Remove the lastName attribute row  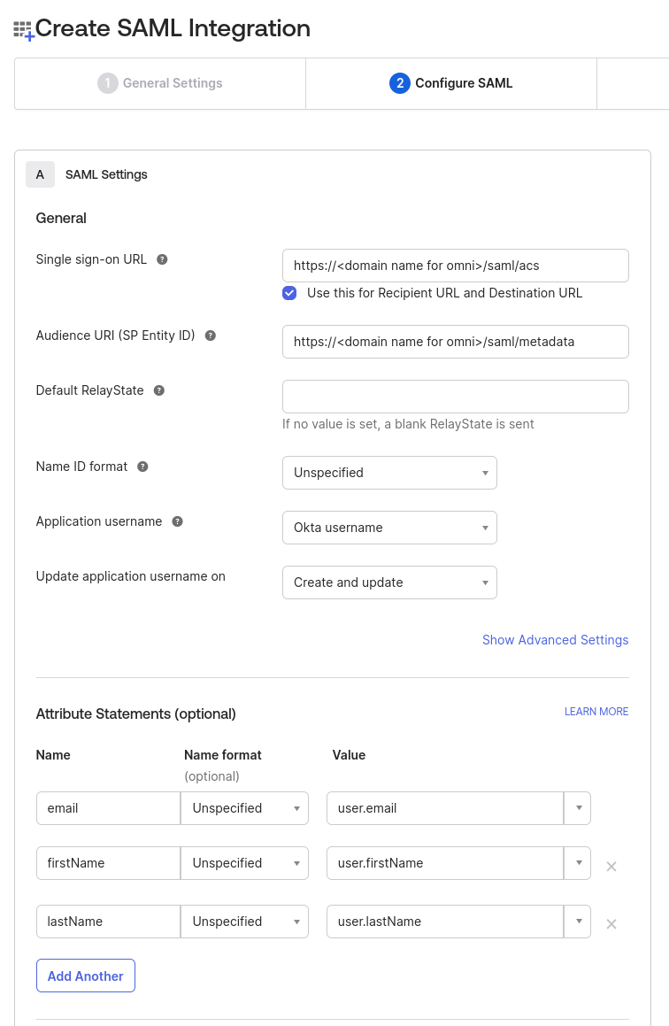coord(611,924)
